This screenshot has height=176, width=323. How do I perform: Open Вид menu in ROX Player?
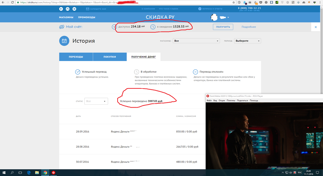point(215,100)
